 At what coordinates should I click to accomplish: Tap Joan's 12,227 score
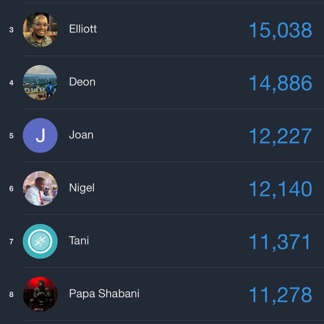click(280, 136)
